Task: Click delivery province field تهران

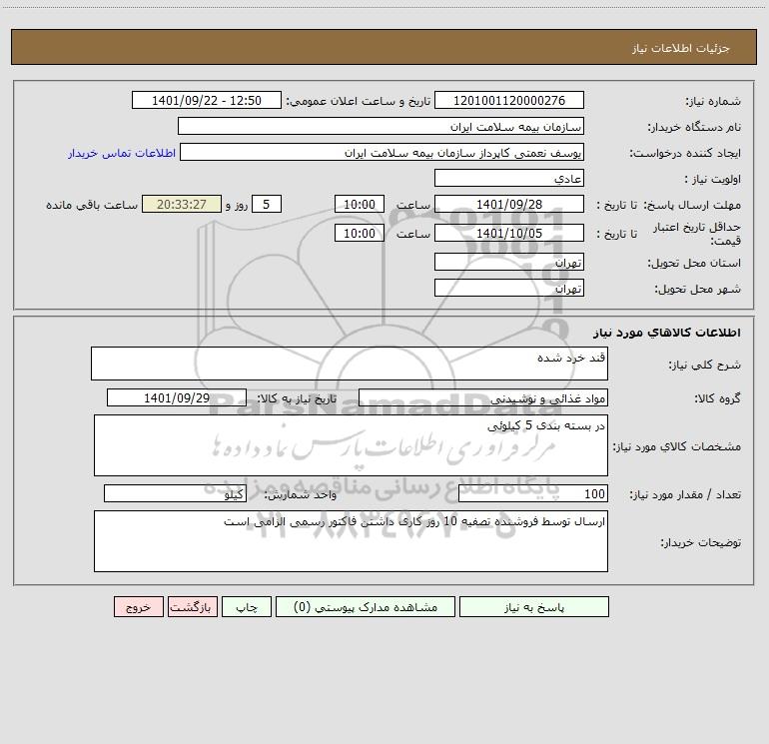Action: pyautogui.click(x=509, y=262)
